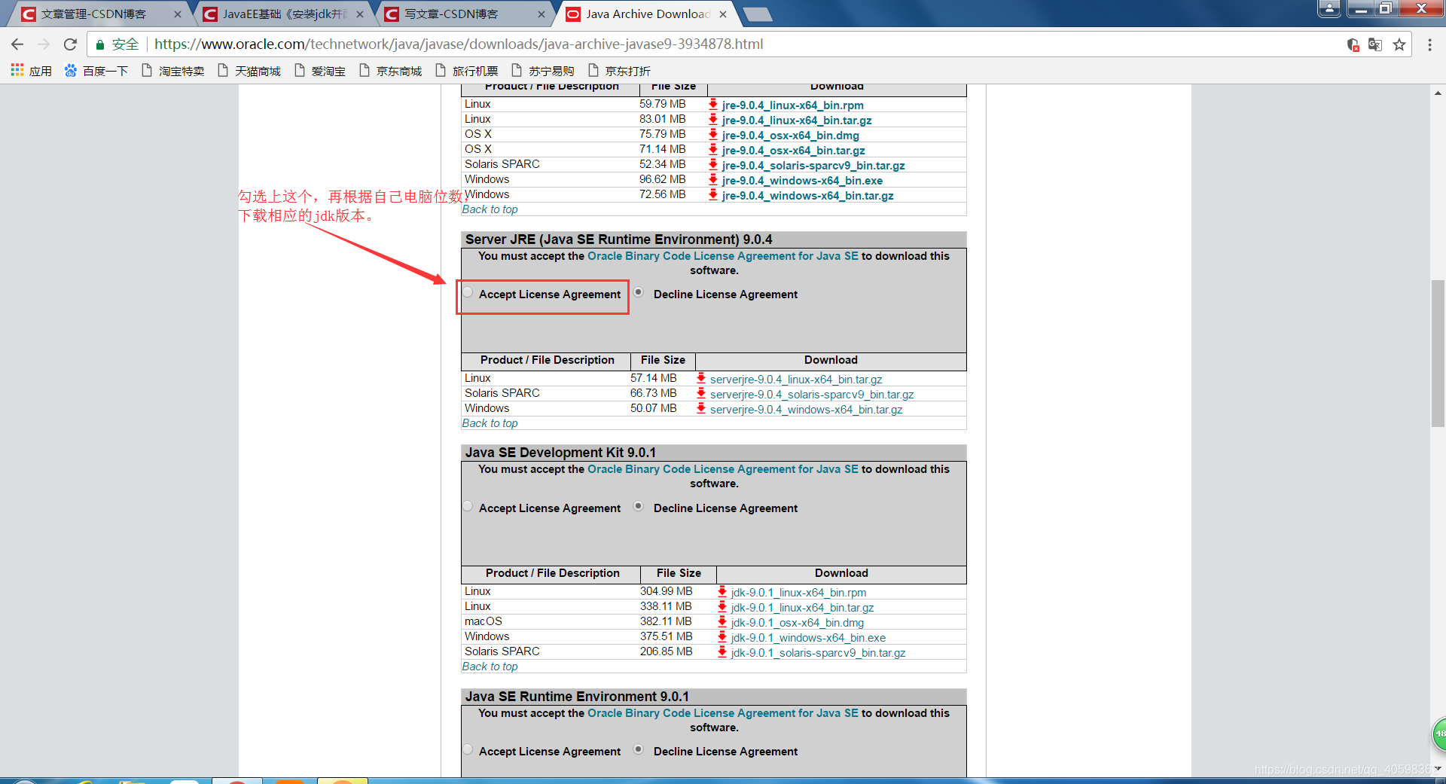Click download icon beside jre-9.0.4_osx-x64_bin.dmg
Screen dimensions: 1446x784
pos(712,134)
